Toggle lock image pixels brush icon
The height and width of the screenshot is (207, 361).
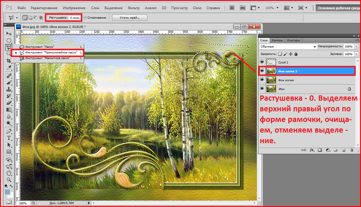[285, 54]
